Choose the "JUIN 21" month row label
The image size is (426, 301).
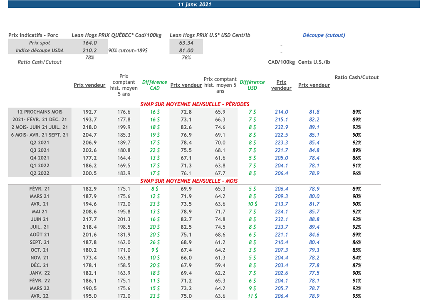click(x=40, y=219)
